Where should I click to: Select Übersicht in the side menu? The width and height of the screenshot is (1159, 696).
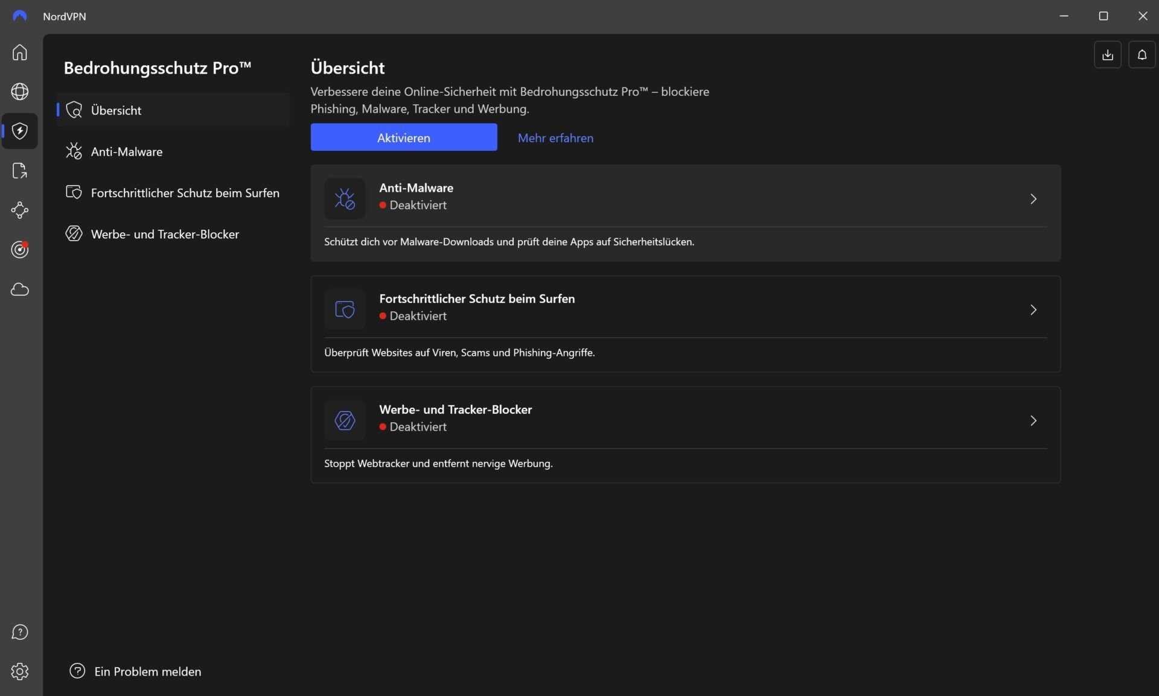coord(173,110)
